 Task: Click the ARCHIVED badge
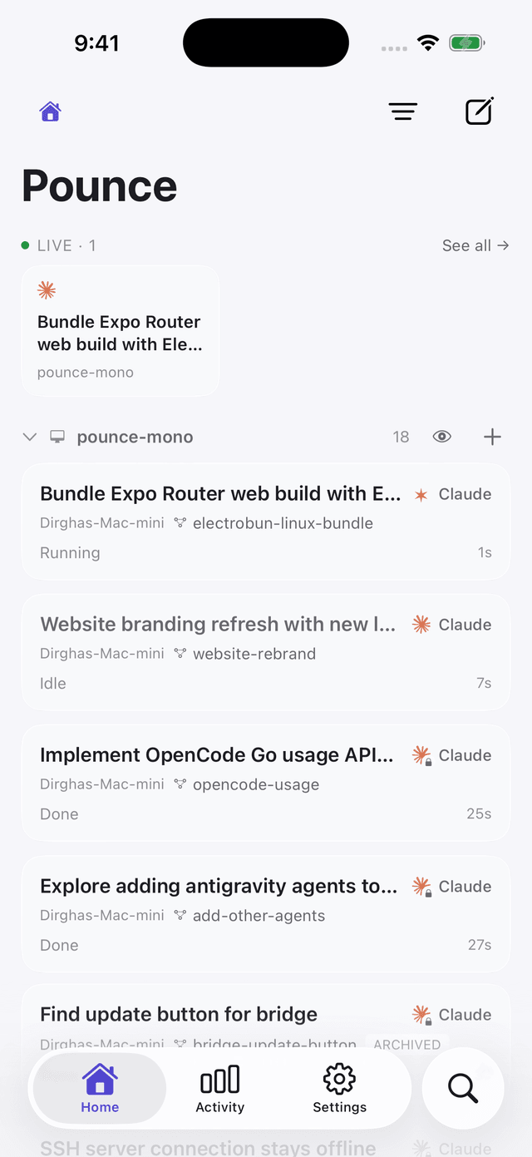tap(407, 1045)
